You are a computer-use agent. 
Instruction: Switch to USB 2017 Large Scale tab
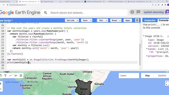(73, 2)
